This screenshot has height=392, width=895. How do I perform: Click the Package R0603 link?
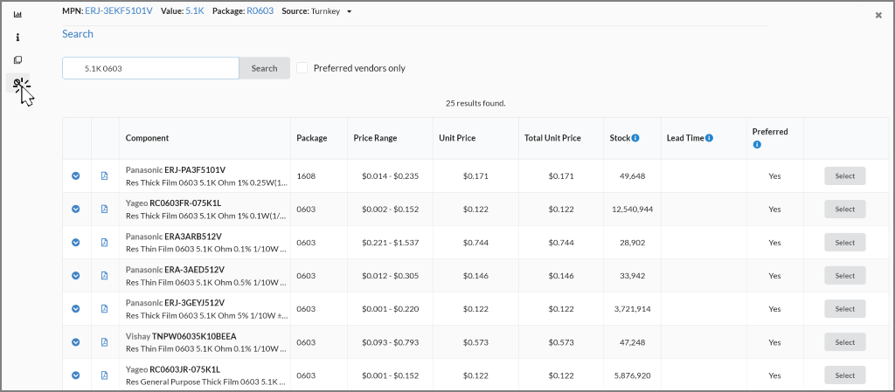pyautogui.click(x=260, y=11)
